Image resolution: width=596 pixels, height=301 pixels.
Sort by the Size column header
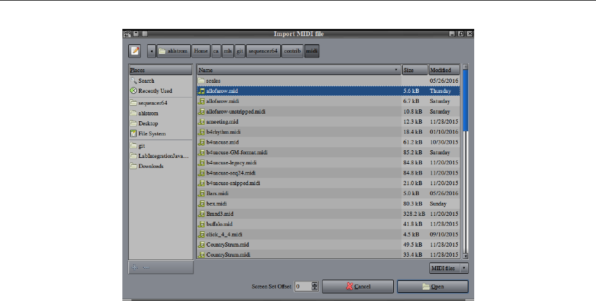pos(414,70)
